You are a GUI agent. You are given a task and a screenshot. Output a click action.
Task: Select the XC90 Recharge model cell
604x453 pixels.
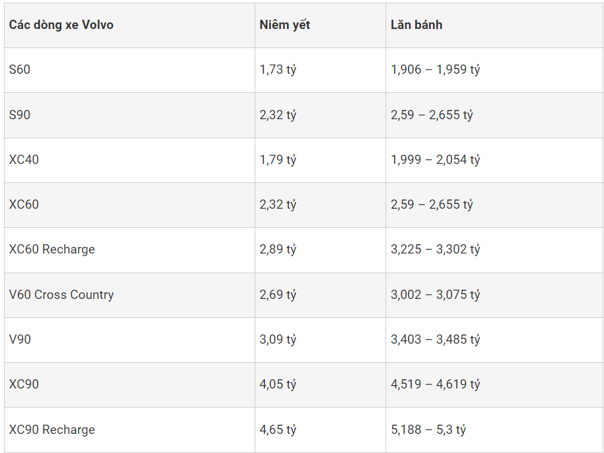(x=52, y=430)
